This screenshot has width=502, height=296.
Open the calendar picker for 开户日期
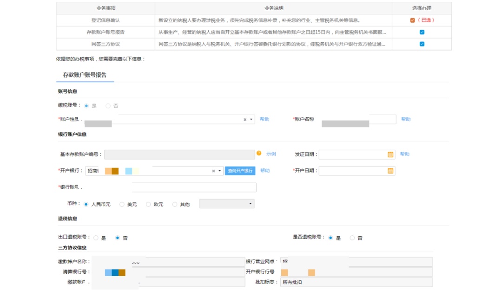tap(390, 171)
